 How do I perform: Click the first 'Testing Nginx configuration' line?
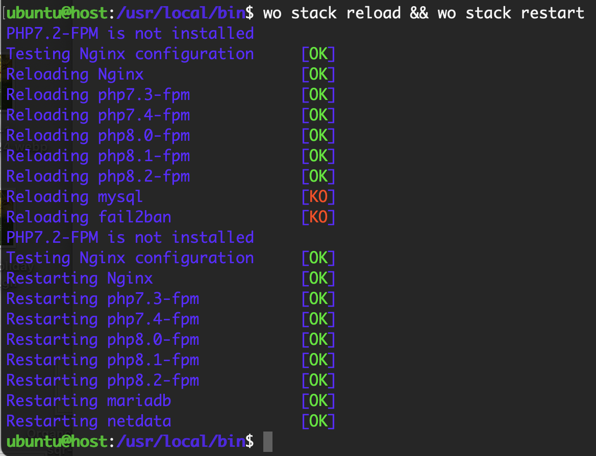pos(130,54)
